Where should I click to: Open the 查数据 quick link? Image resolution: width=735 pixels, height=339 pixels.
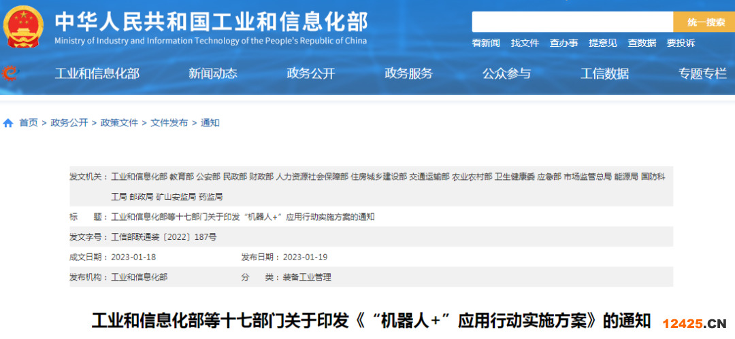(642, 43)
